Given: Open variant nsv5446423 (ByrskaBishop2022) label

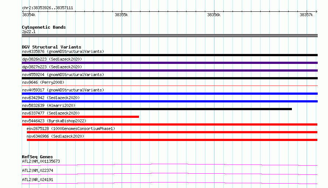Looking at the screenshot, I should click(54, 121).
